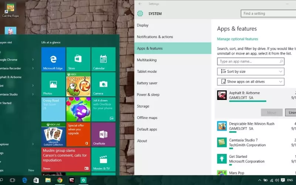The height and width of the screenshot is (185, 296).
Task: Open File Explorer from the taskbar
Action: click(48, 180)
